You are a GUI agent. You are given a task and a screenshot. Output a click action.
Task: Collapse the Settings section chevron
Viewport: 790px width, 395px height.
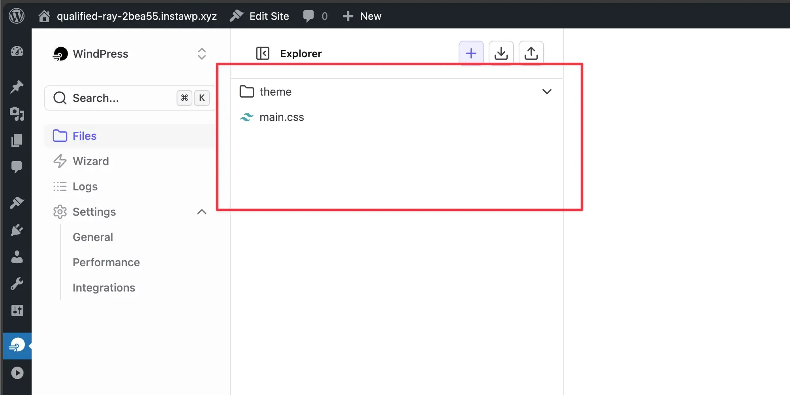(202, 212)
